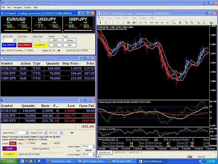This screenshot has height=164, width=218.
Task: Open Tools menu in IKON Royal Trader
Action: 134,18
